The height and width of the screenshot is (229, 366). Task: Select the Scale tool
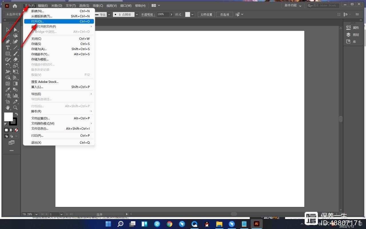pos(15,66)
